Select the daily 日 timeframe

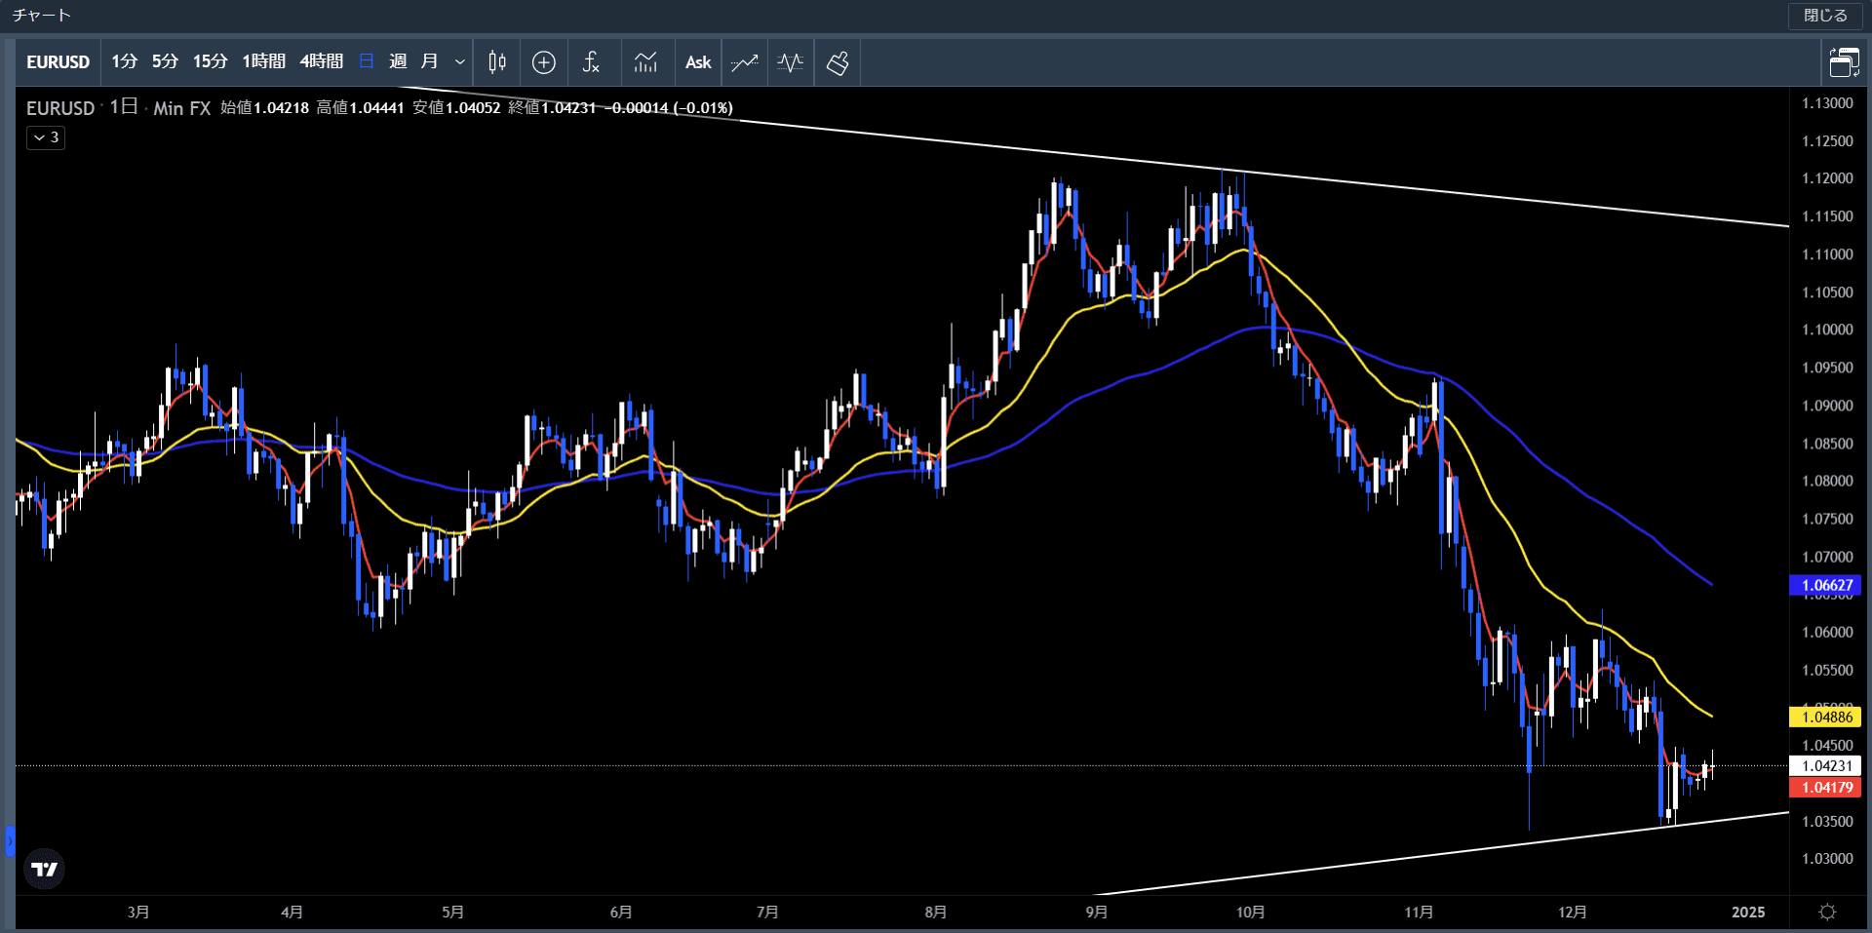[367, 62]
